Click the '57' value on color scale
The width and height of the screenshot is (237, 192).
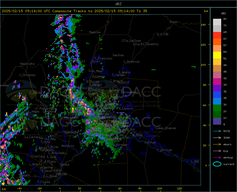point(225,45)
